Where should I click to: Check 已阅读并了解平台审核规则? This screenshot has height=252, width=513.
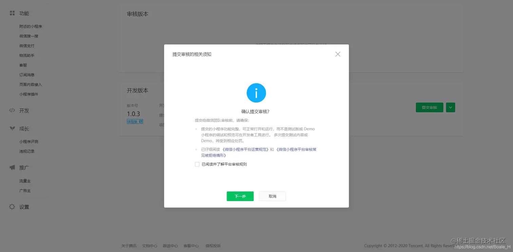[197, 164]
